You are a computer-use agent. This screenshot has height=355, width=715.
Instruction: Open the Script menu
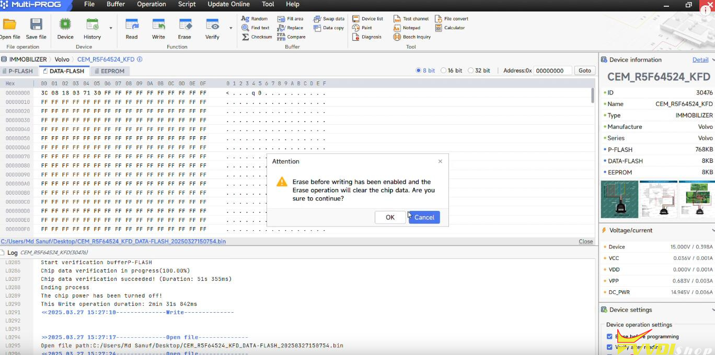pyautogui.click(x=187, y=4)
